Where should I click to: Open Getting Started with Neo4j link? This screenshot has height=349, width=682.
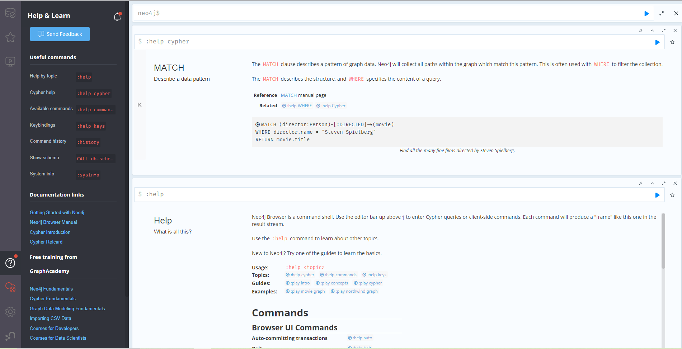(57, 212)
